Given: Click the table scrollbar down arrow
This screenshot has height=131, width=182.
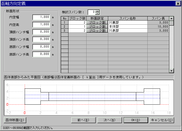Looking at the screenshot, I should (x=172, y=71).
